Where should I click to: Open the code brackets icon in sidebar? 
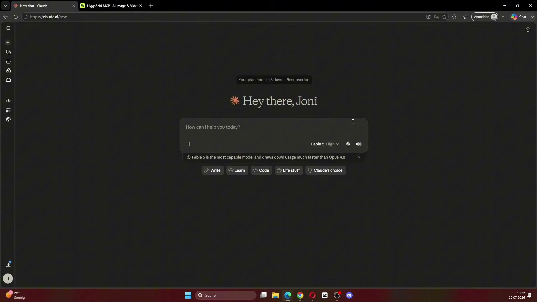click(8, 101)
